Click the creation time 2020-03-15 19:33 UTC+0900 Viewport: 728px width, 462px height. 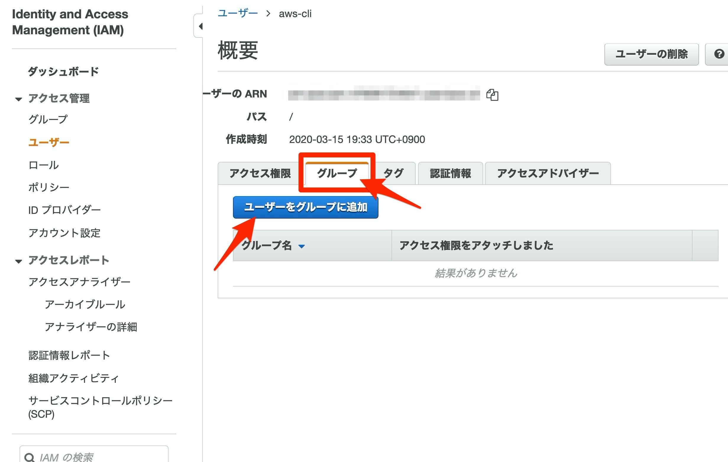point(357,139)
